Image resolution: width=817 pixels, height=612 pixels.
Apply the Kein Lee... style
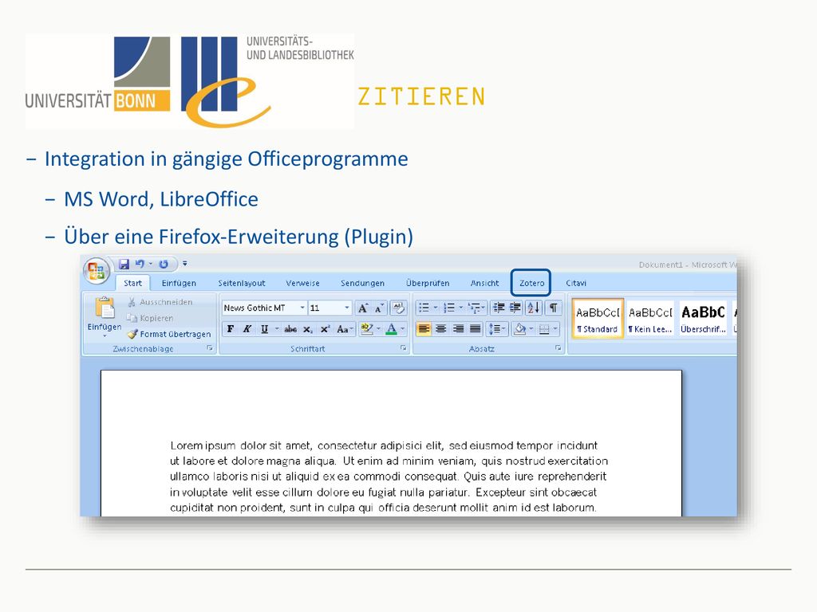coord(650,319)
